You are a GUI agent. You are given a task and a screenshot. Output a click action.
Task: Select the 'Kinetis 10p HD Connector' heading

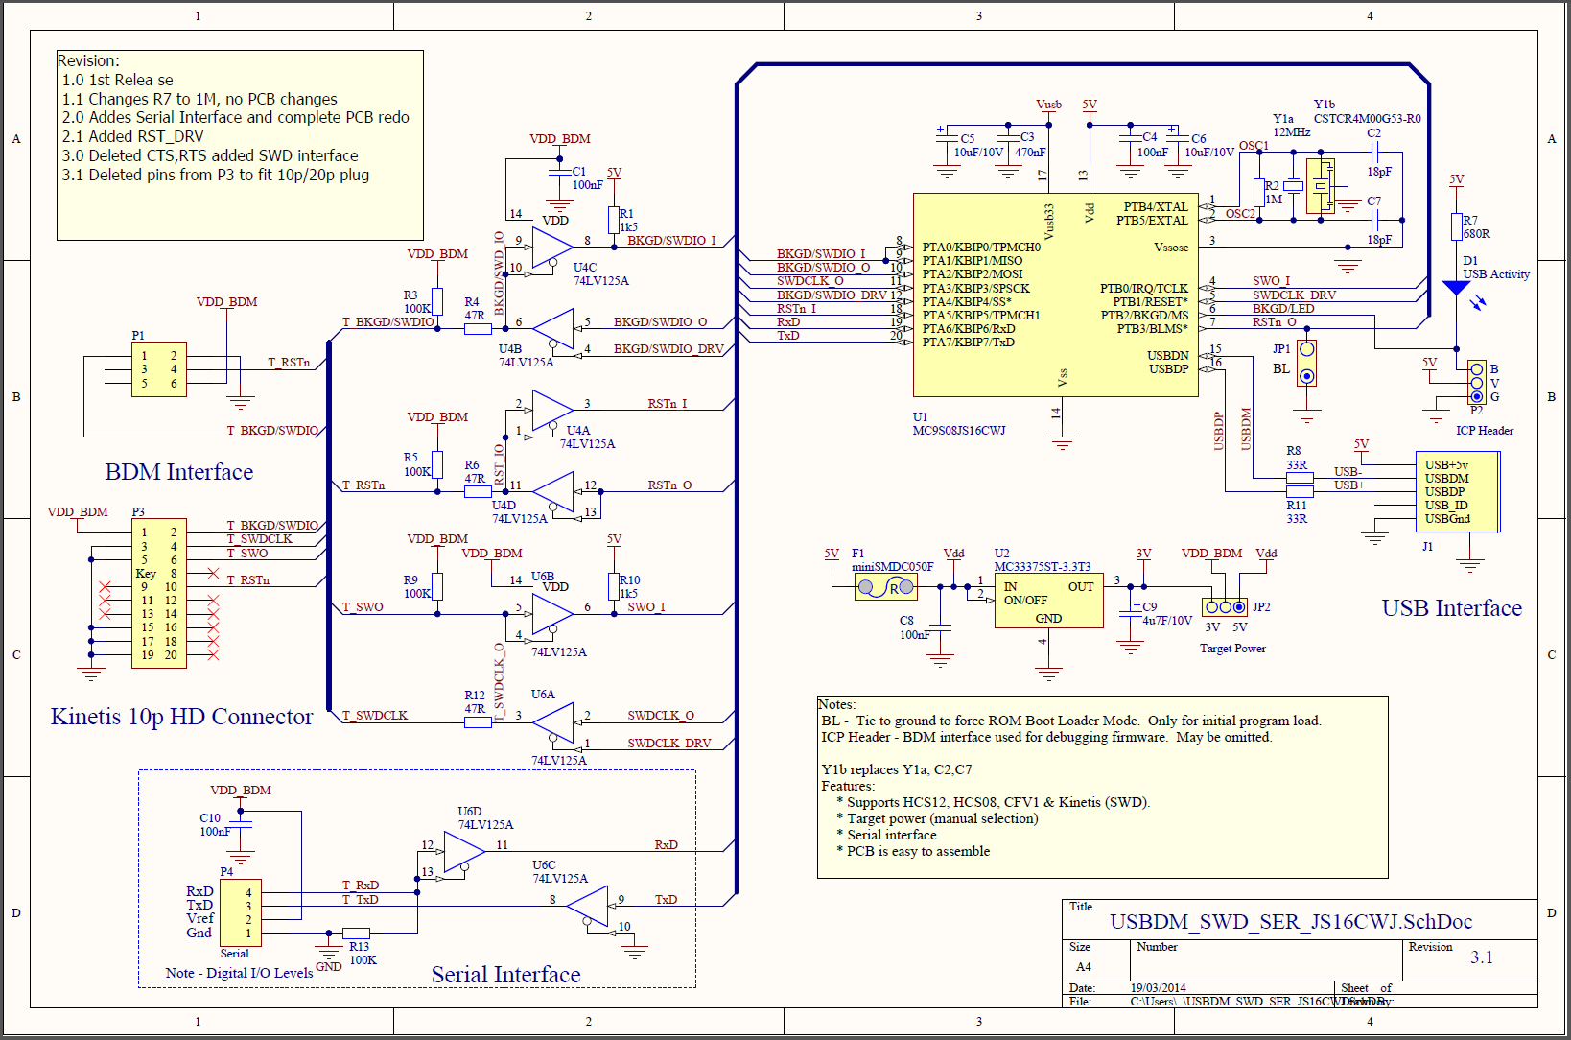pos(181,717)
